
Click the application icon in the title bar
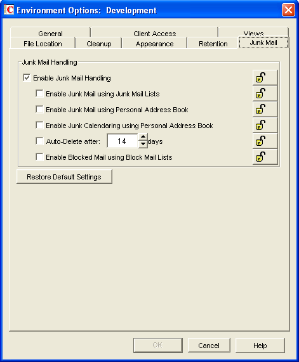9,10
